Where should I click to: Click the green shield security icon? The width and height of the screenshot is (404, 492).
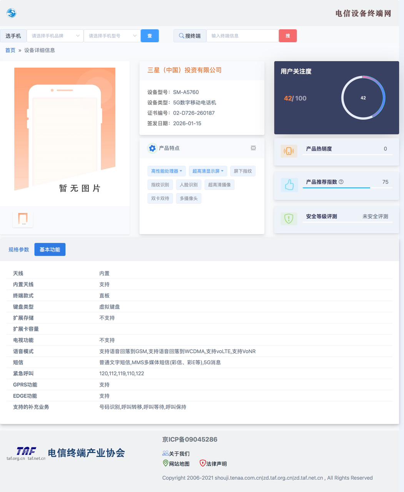click(289, 219)
